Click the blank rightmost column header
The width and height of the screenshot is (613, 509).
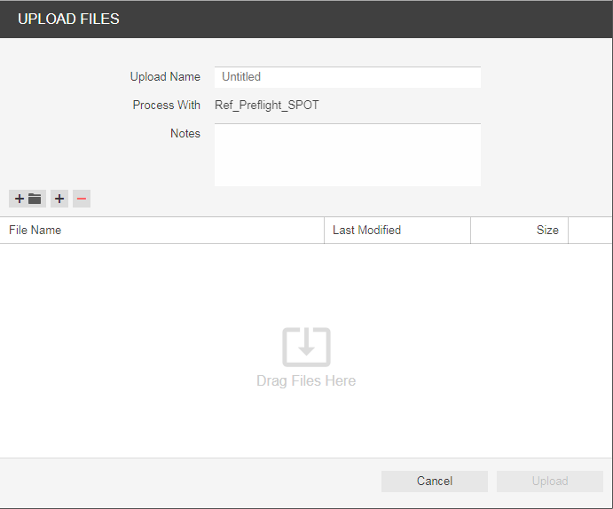[x=590, y=230]
